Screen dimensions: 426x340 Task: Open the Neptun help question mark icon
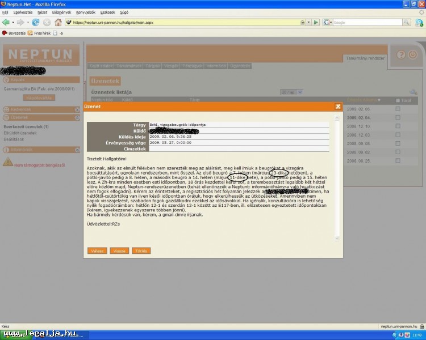401,55
